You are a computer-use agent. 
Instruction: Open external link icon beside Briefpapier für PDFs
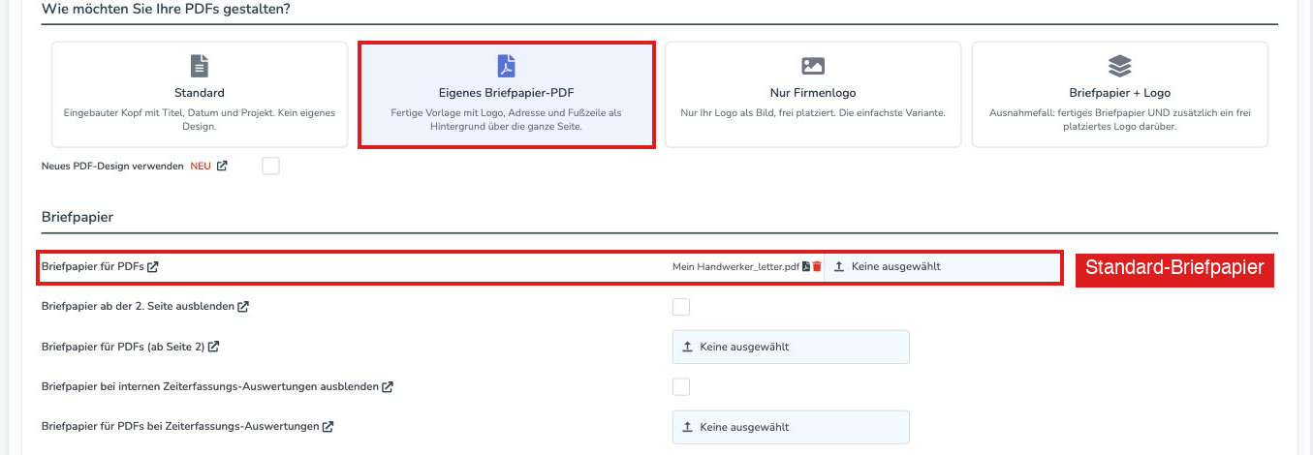click(x=153, y=266)
